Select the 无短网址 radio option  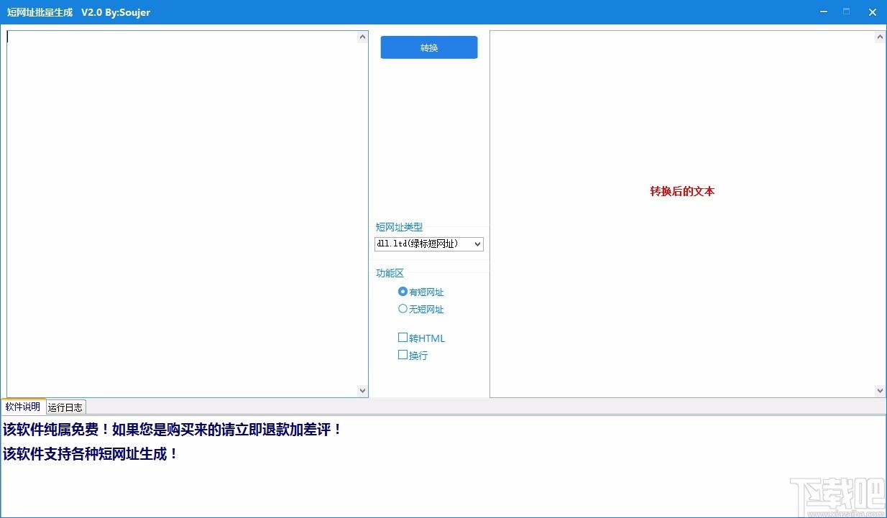[403, 309]
